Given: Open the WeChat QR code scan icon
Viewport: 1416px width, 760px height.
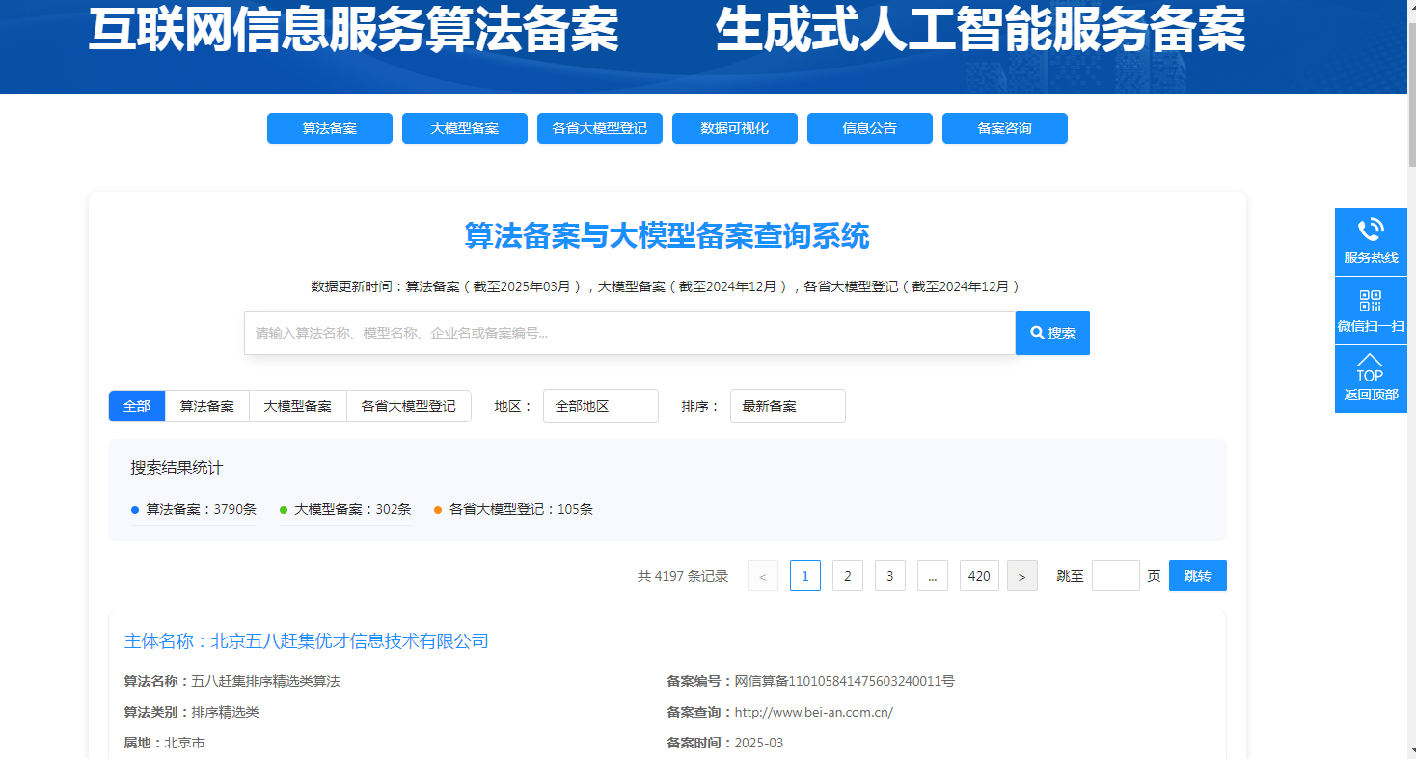Looking at the screenshot, I should tap(1370, 301).
